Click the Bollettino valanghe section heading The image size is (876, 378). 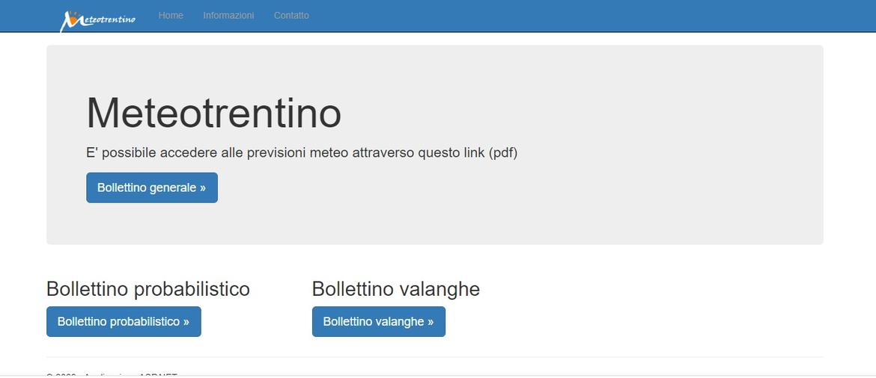[x=396, y=289]
